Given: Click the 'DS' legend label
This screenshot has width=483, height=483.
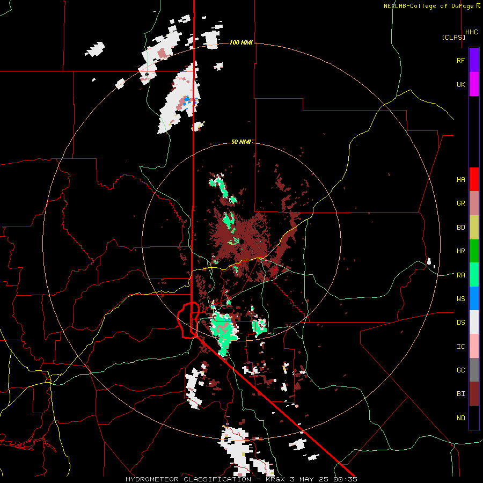Looking at the screenshot, I should click(x=460, y=323).
